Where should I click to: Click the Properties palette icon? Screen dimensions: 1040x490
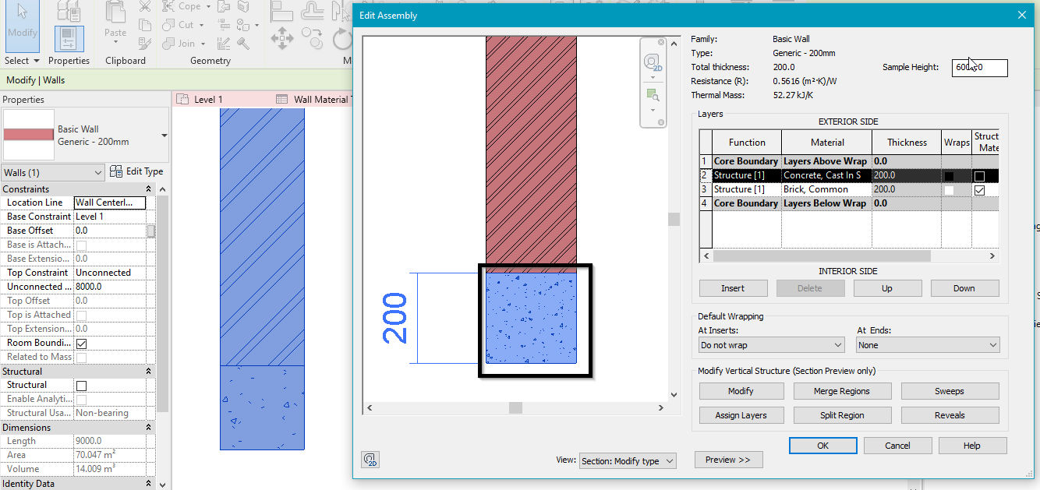click(69, 37)
